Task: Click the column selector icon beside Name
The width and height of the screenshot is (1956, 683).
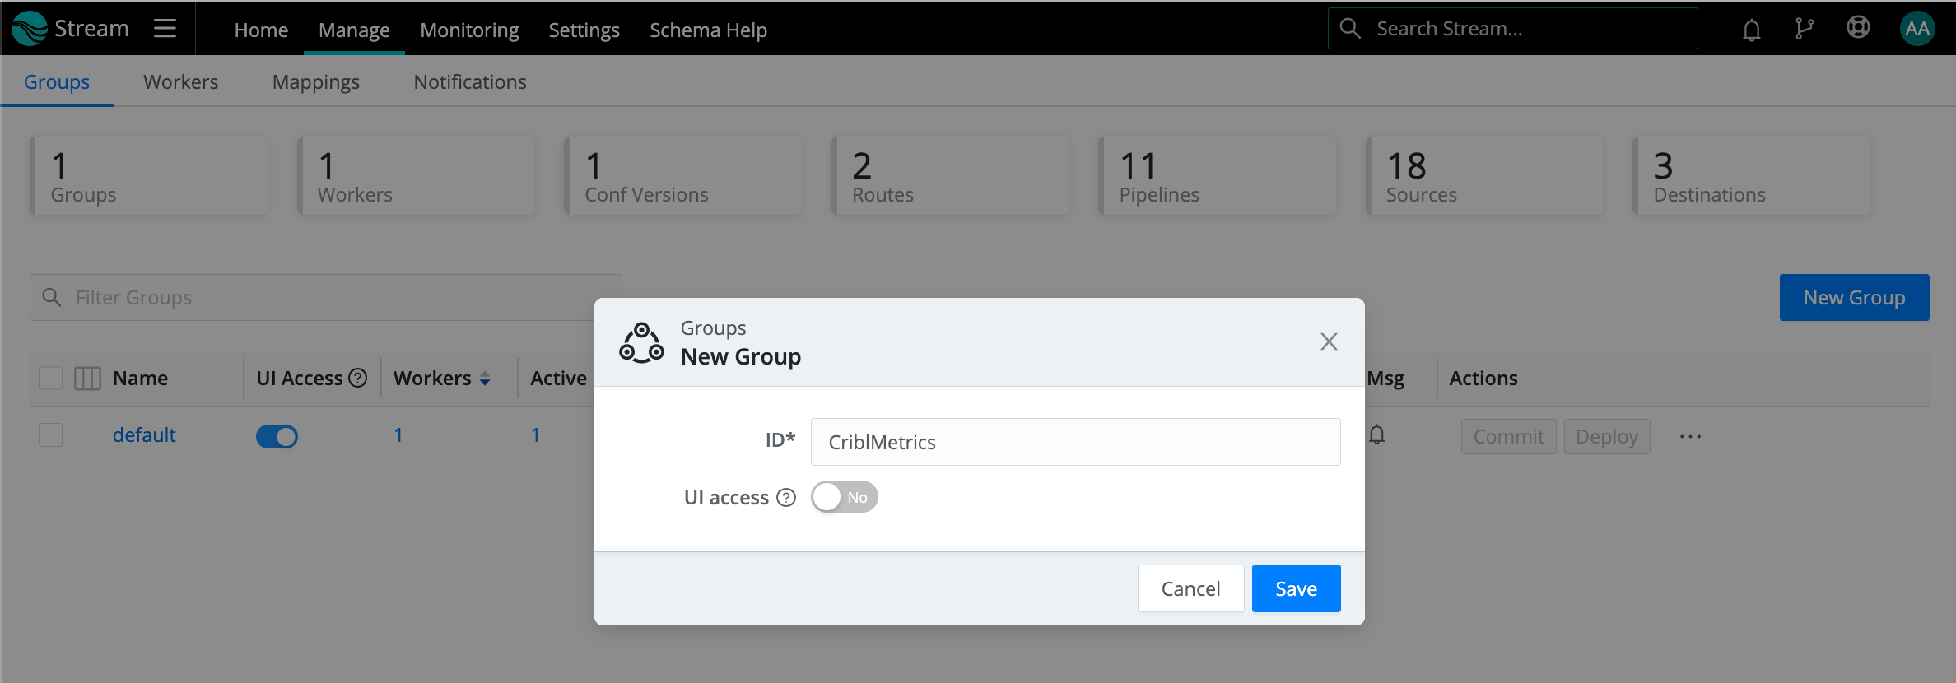Action: point(87,379)
